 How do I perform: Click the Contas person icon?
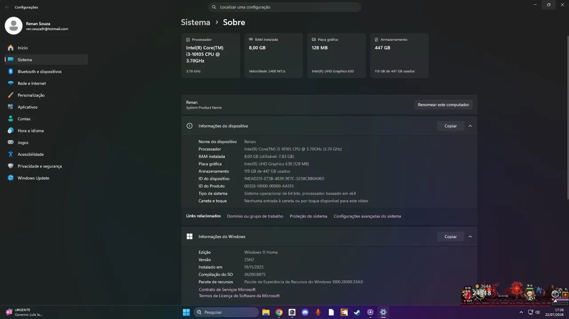click(x=11, y=119)
